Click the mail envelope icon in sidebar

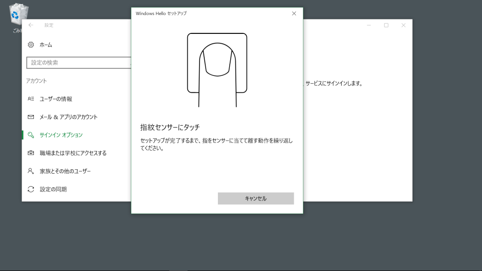[x=31, y=117]
